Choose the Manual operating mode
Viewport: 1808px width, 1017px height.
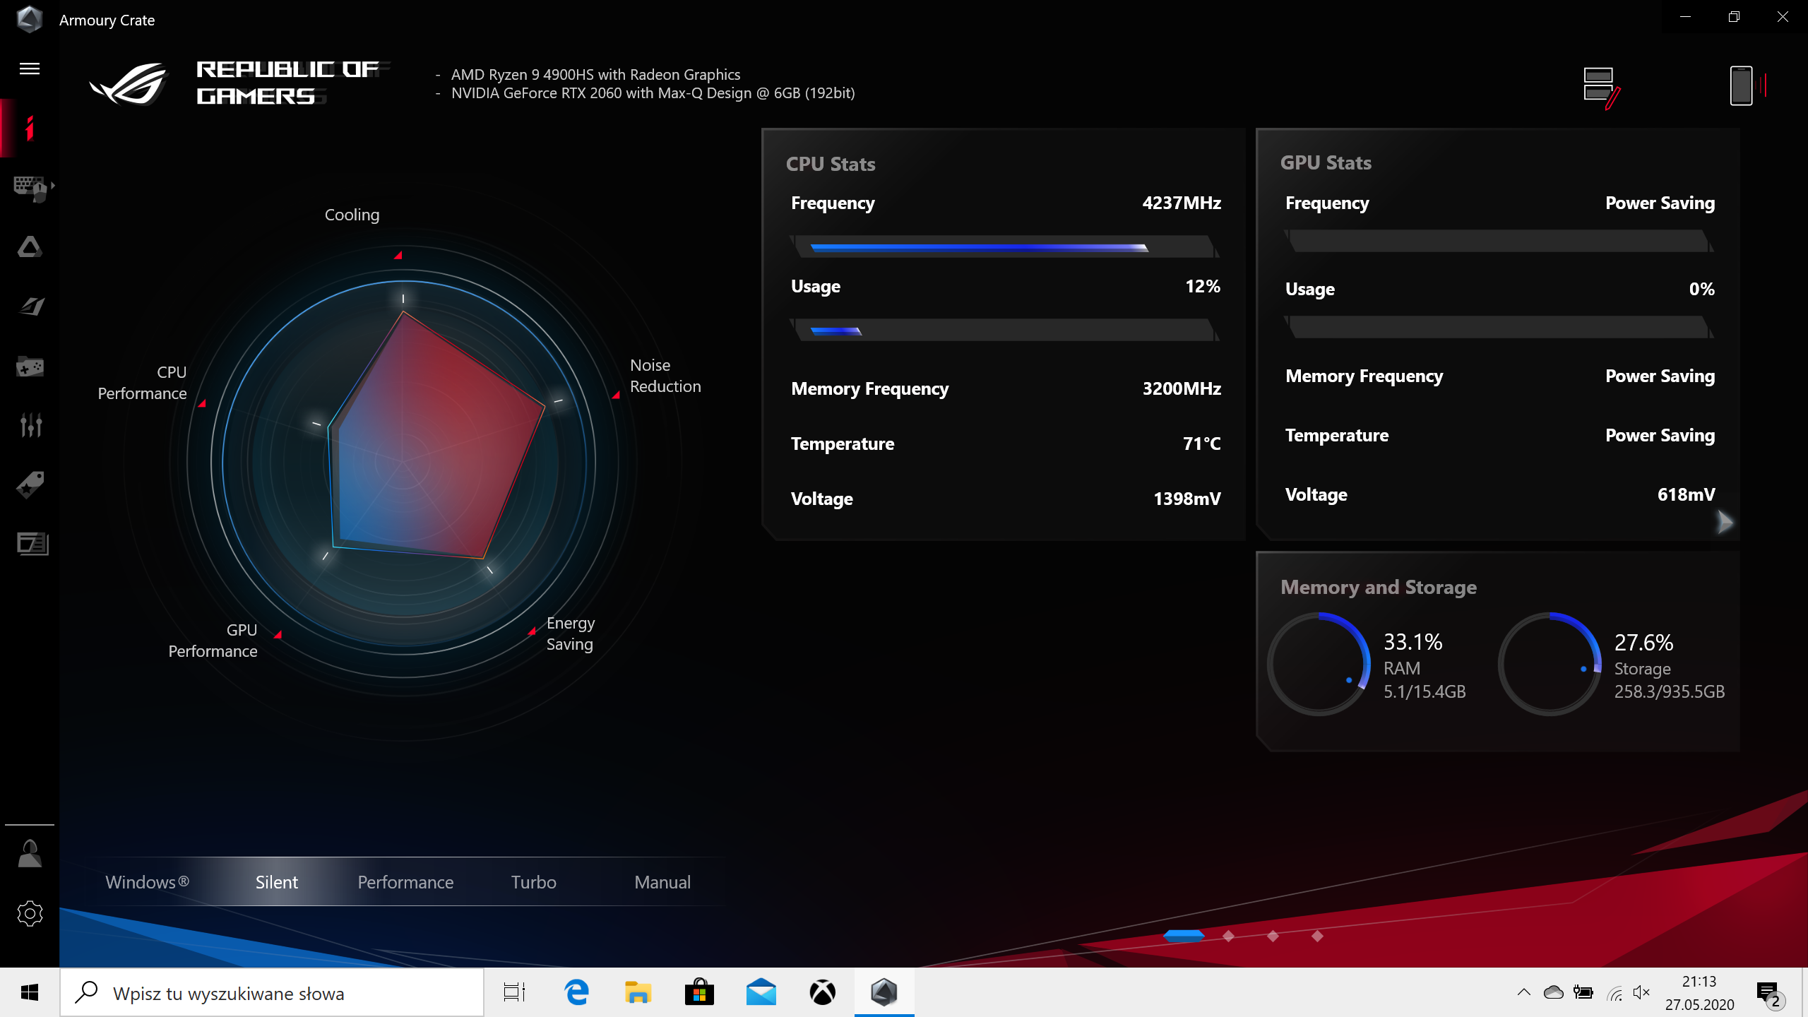click(x=662, y=882)
